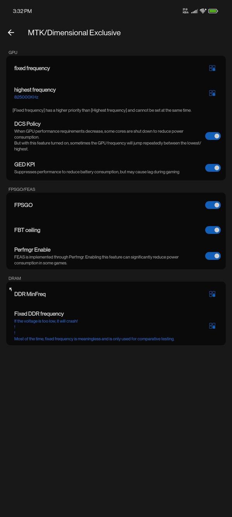Screen dimensions: 232x517
Task: Select the 825000KHz frequency value
Action: point(26,97)
